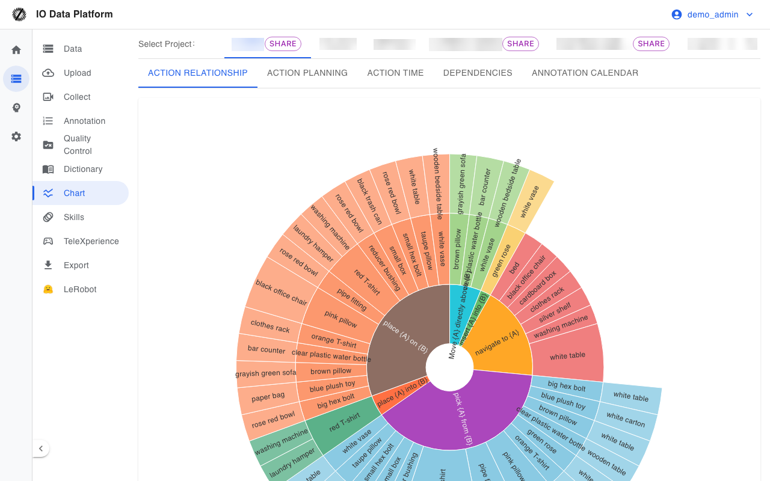Click the Annotation list icon
Image resolution: width=770 pixels, height=481 pixels.
48,121
